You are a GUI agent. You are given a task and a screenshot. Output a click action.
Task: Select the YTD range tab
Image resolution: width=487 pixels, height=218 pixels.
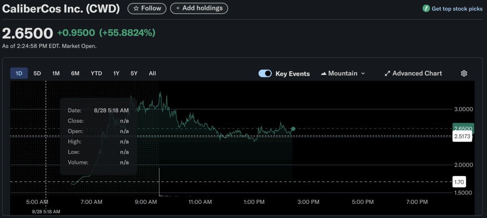click(x=96, y=73)
